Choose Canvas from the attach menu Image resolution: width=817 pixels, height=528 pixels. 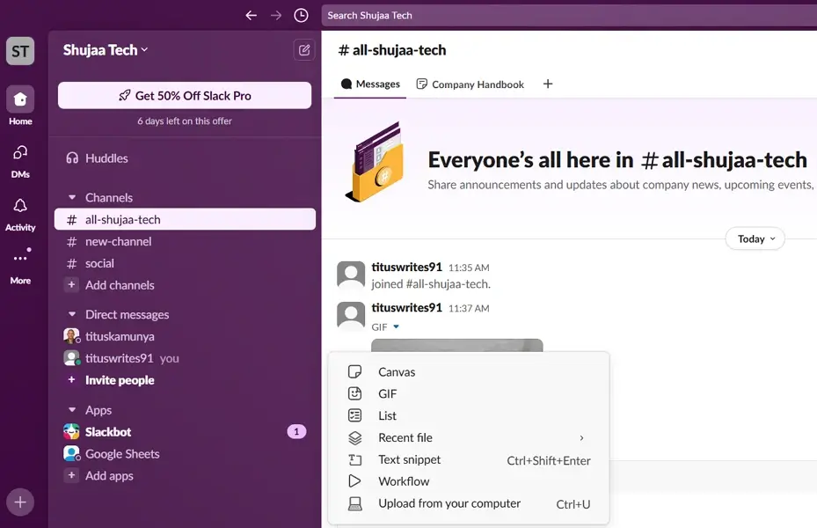click(469, 371)
